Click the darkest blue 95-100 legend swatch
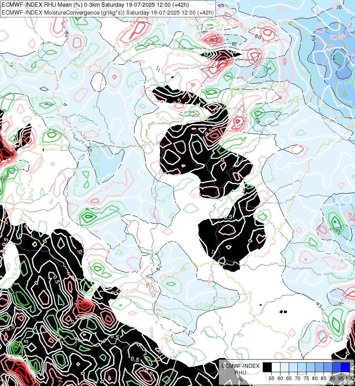 346,367
